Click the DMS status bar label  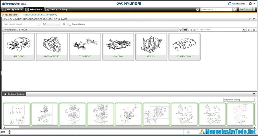tap(3, 132)
